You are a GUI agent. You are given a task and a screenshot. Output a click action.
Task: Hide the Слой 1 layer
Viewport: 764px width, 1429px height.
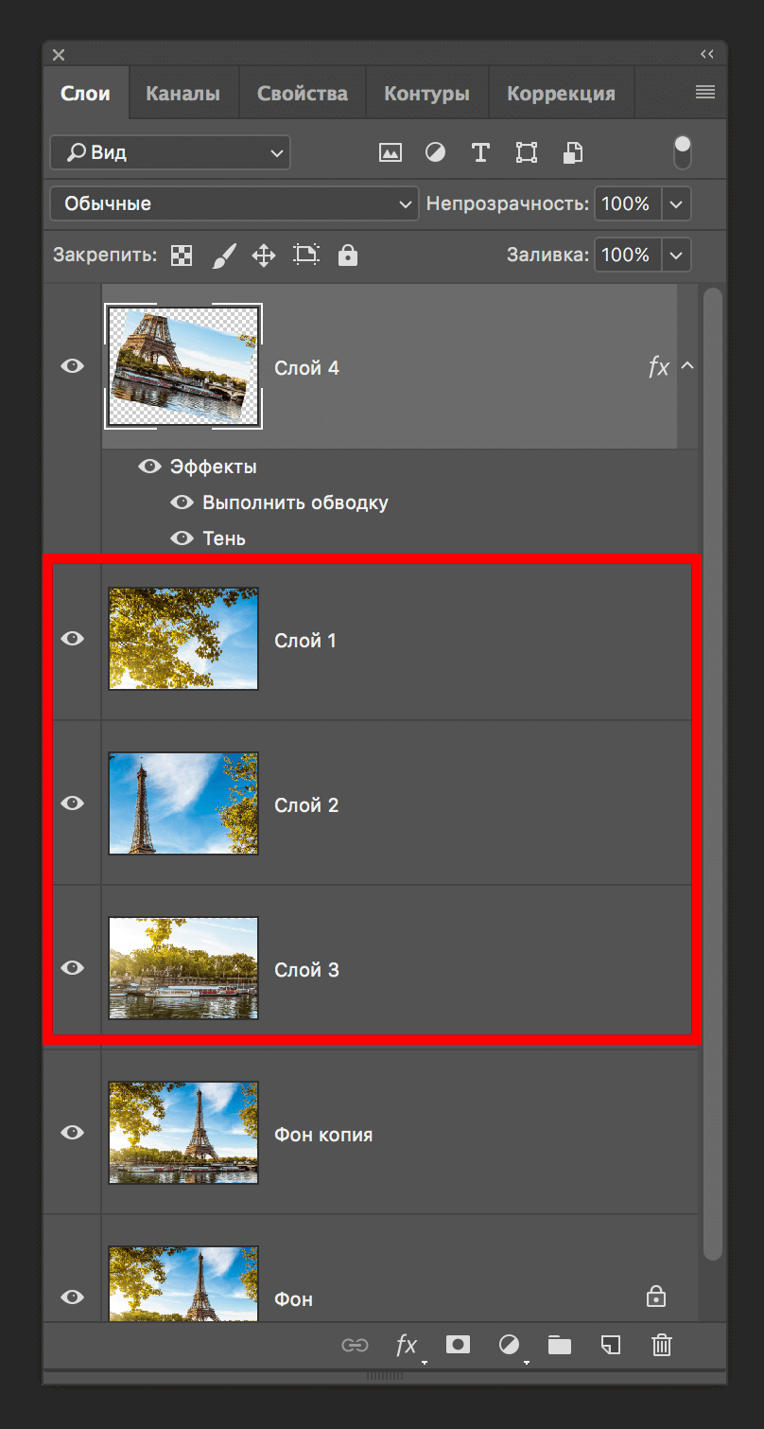click(x=73, y=639)
